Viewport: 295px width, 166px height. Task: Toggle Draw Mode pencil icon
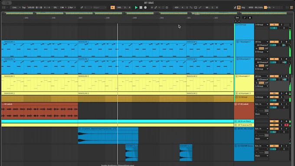pos(235,7)
